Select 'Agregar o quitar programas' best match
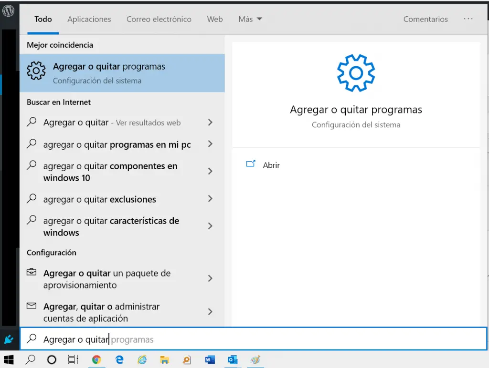 click(x=122, y=73)
